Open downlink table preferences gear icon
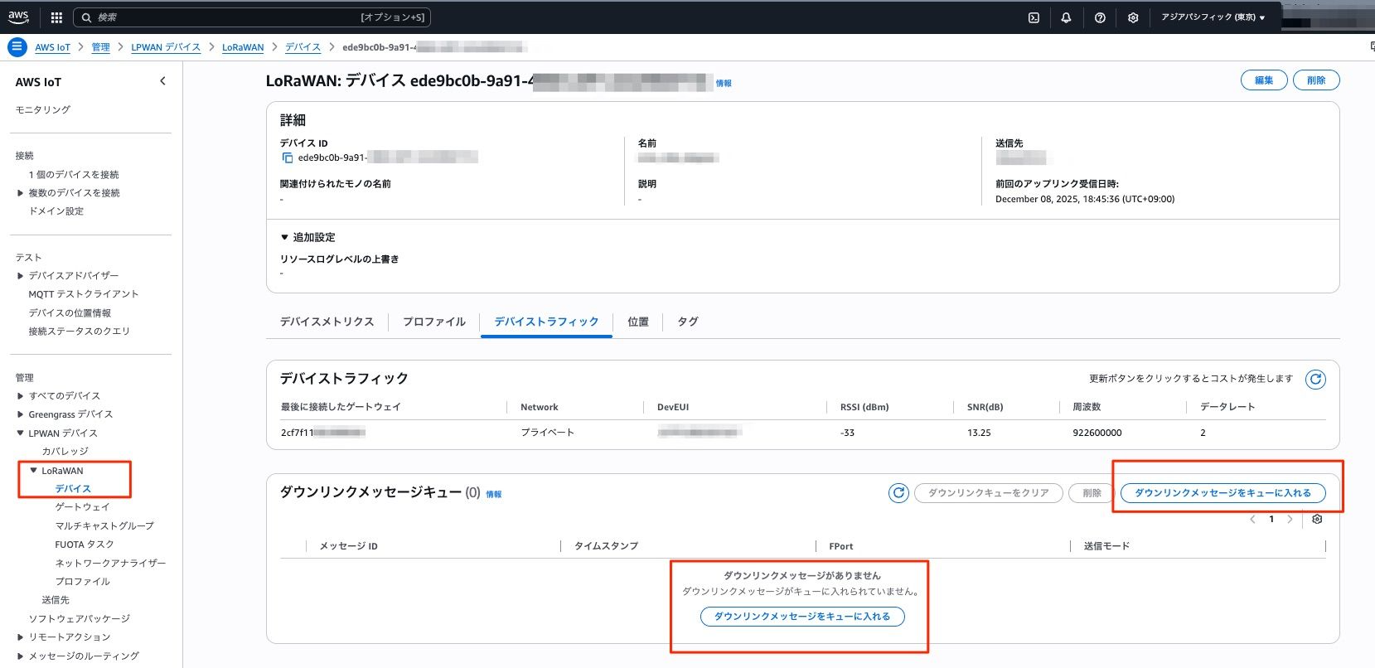 coord(1317,520)
